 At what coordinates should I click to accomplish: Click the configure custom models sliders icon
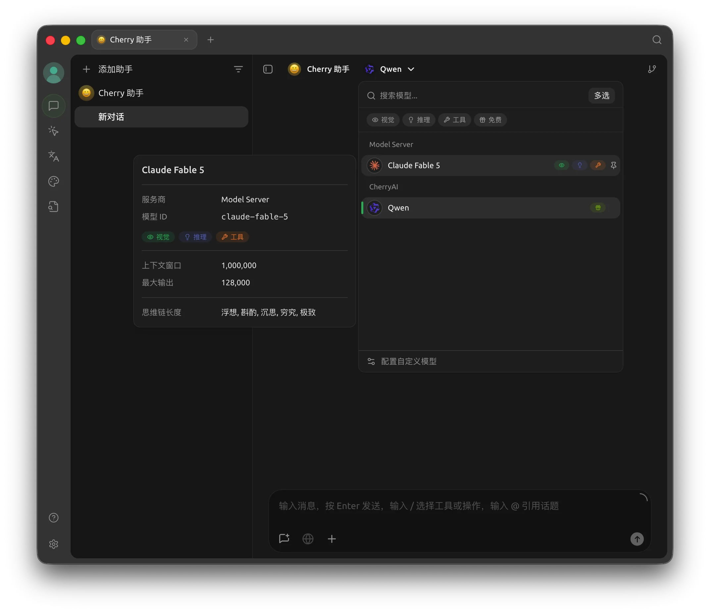click(x=371, y=361)
